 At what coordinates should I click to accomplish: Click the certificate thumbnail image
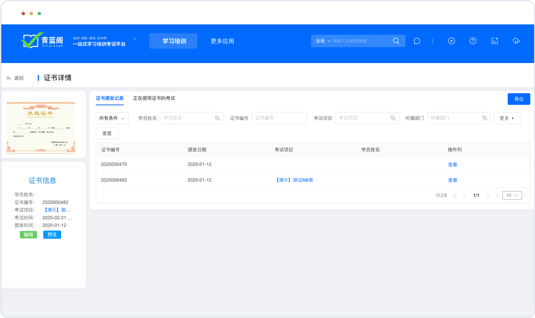pyautogui.click(x=41, y=128)
